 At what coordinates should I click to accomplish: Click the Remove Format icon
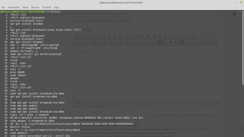(x=127, y=42)
